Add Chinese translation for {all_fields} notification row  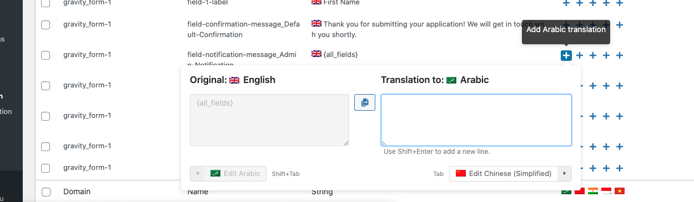[x=579, y=55]
